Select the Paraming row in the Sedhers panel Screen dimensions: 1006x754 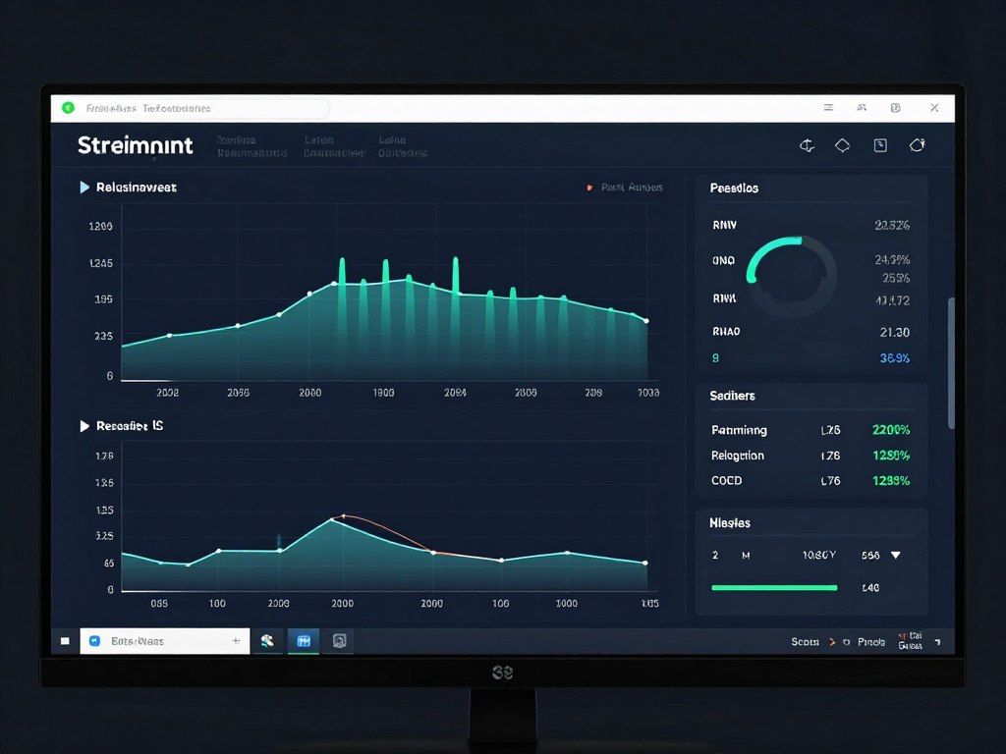810,430
